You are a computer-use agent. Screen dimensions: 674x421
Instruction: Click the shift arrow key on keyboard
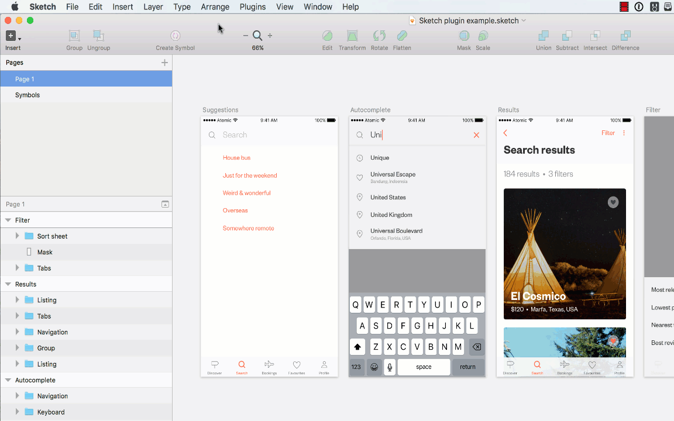click(357, 347)
